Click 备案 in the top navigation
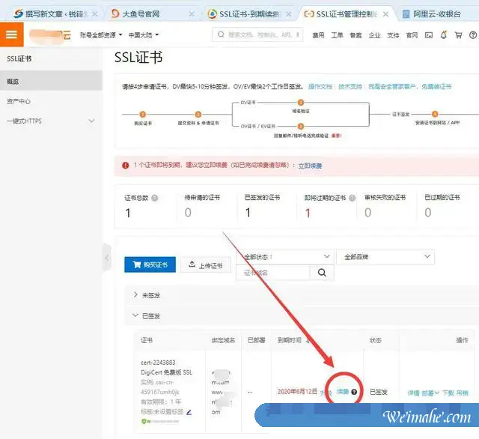Screen dimensions: 479x439 pos(356,35)
